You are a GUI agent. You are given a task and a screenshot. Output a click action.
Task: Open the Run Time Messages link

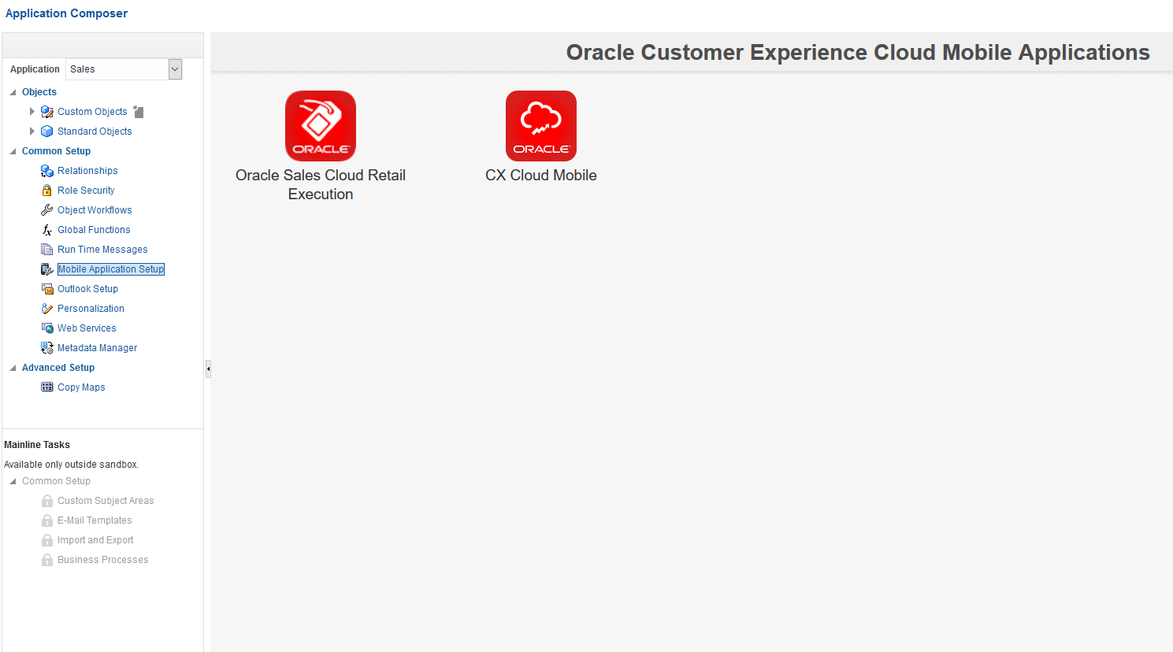[102, 250]
